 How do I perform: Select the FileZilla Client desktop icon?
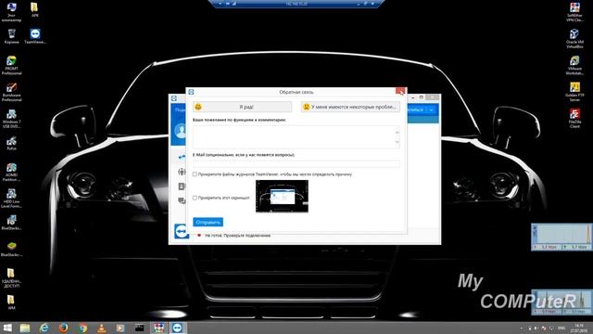(x=574, y=119)
